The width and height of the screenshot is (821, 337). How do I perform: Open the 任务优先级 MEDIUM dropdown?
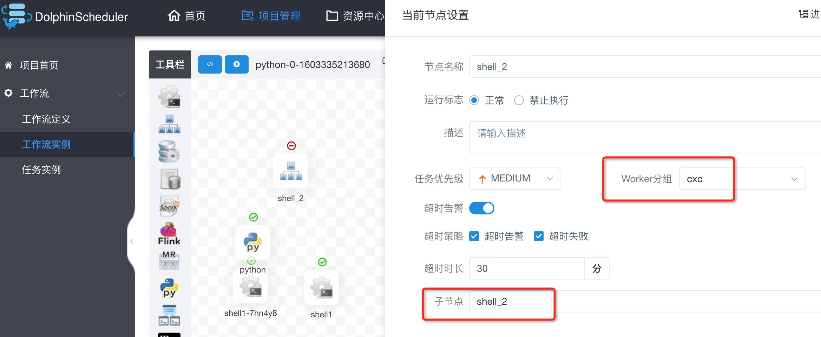pos(515,179)
